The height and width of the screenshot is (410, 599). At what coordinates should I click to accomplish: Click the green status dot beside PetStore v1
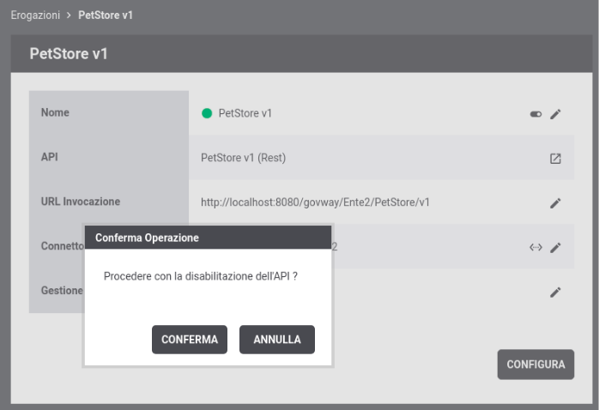pos(207,113)
